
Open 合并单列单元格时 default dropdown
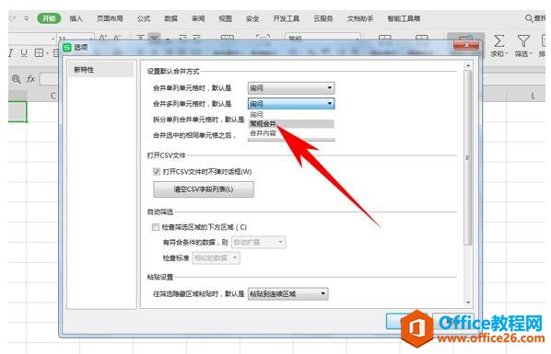[291, 88]
